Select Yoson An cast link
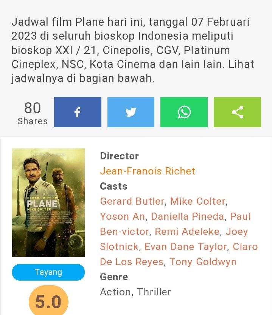 point(122,216)
